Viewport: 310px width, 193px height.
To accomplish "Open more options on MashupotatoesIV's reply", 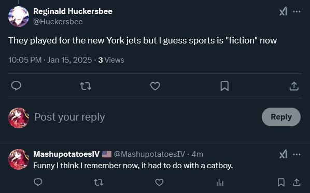I will (x=297, y=154).
